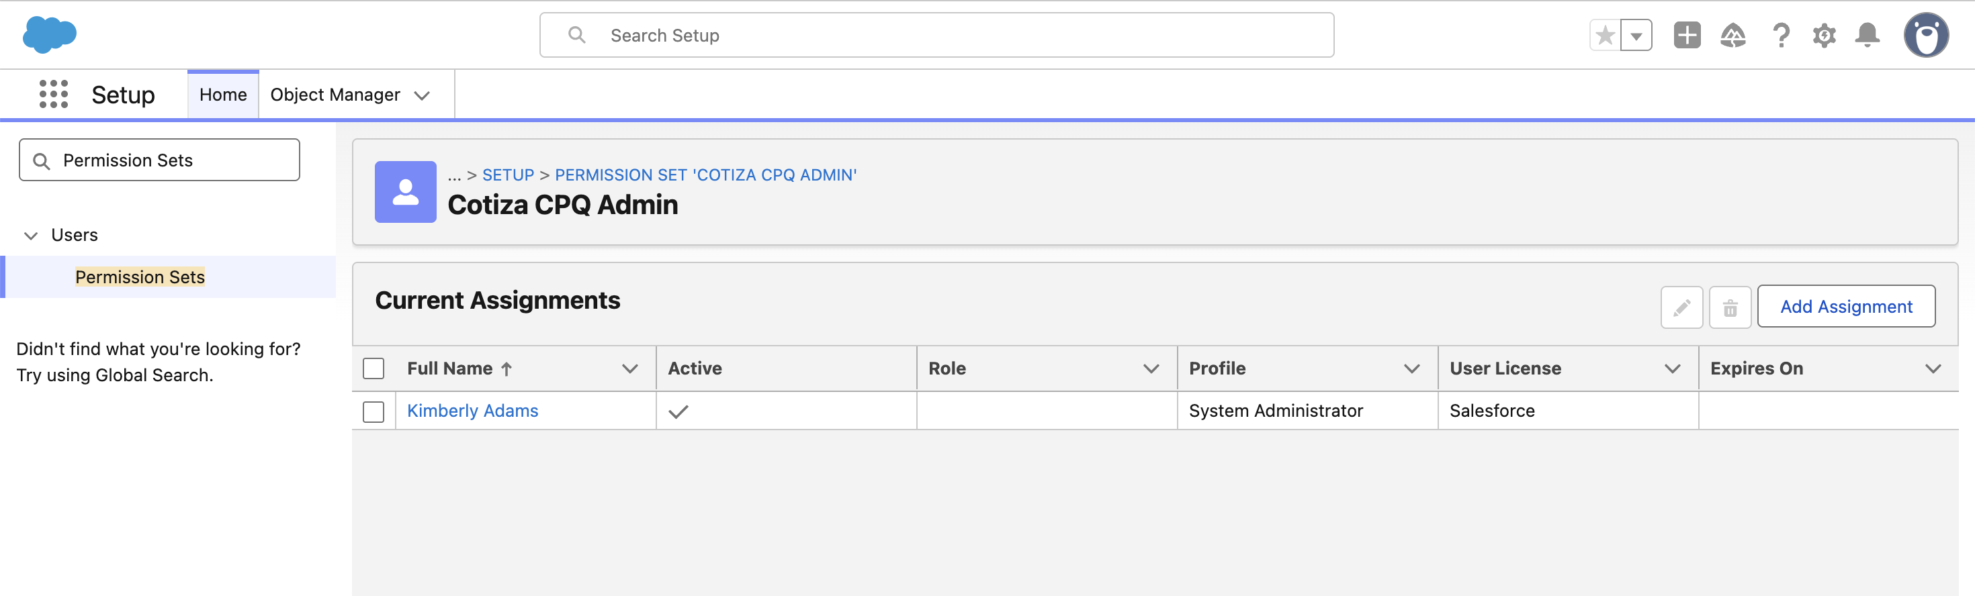Click the Salesforce cloud logo

pyautogui.click(x=50, y=36)
